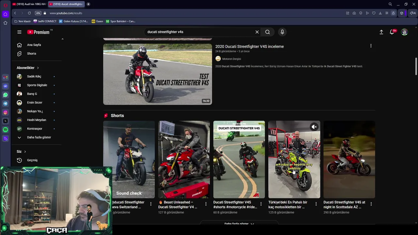This screenshot has width=418, height=235.
Task: Open the 2020 Ducati Streetfighter V4S inceleme title
Action: pos(249,46)
